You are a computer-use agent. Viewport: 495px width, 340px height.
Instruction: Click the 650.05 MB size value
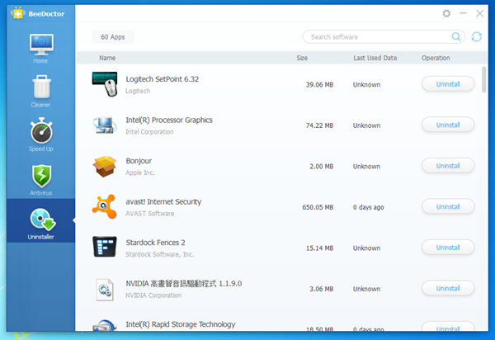click(x=318, y=207)
